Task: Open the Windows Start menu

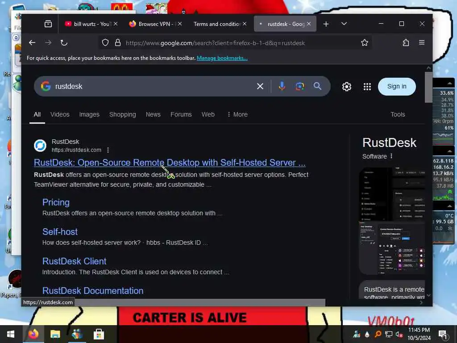Action: click(11, 334)
